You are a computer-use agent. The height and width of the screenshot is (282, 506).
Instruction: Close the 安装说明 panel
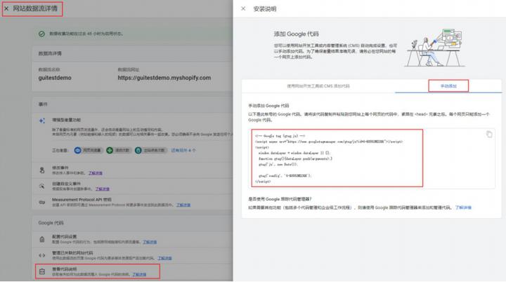(243, 8)
